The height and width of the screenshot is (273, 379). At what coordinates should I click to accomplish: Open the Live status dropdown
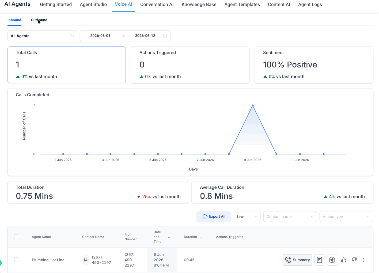(x=247, y=217)
